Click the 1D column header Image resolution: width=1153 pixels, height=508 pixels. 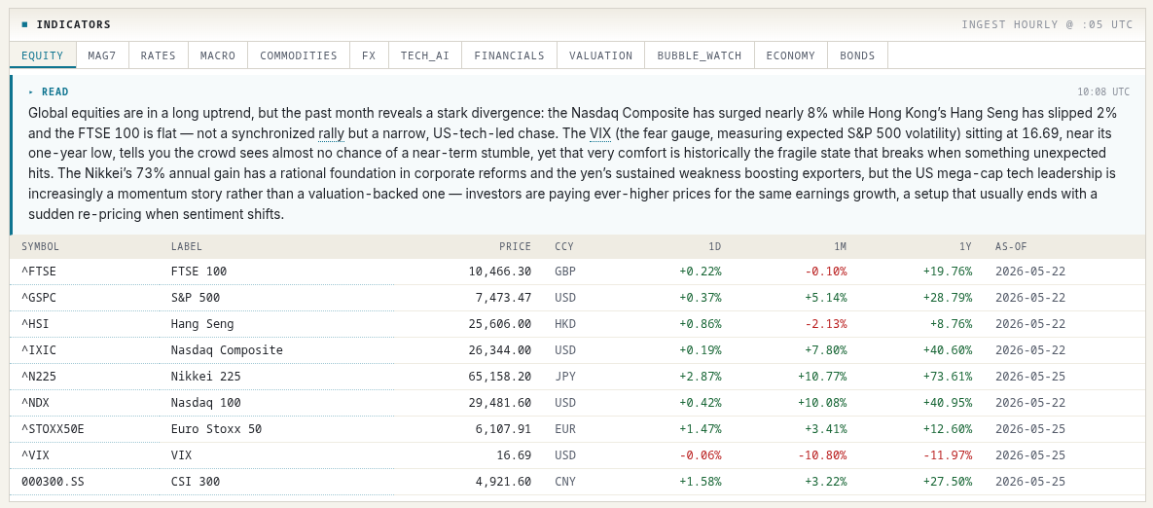715,247
